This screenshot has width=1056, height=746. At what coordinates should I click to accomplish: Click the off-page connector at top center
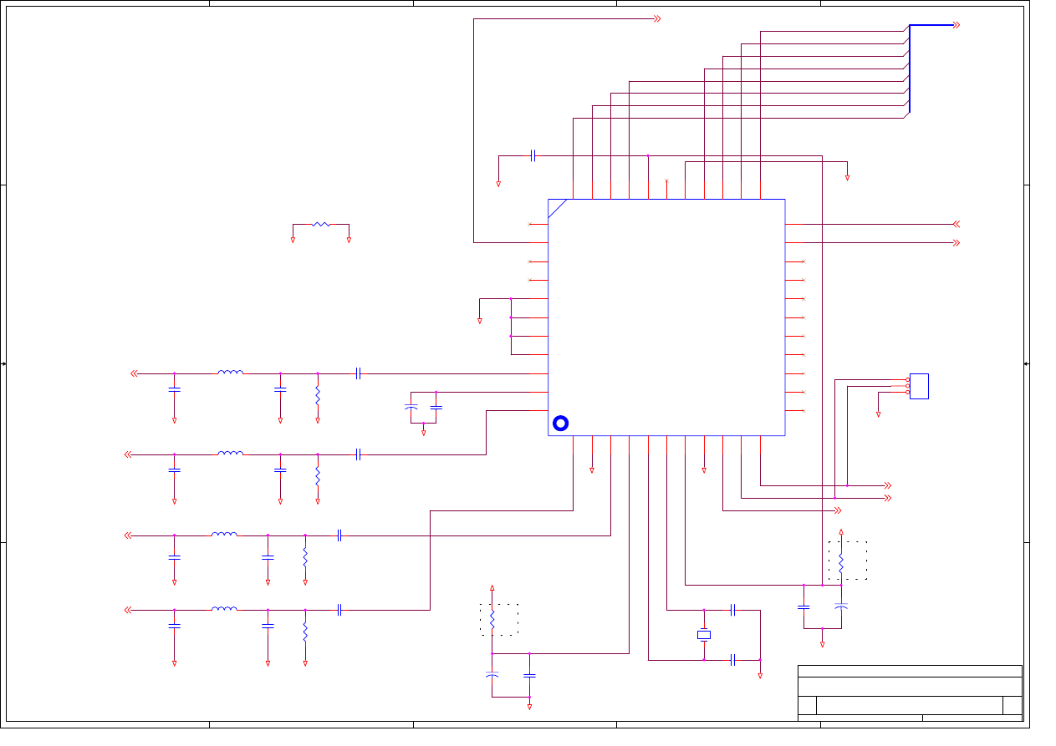click(x=657, y=18)
